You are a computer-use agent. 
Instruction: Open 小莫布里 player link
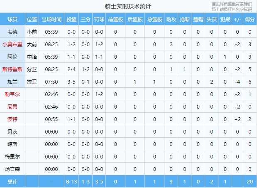(12, 45)
